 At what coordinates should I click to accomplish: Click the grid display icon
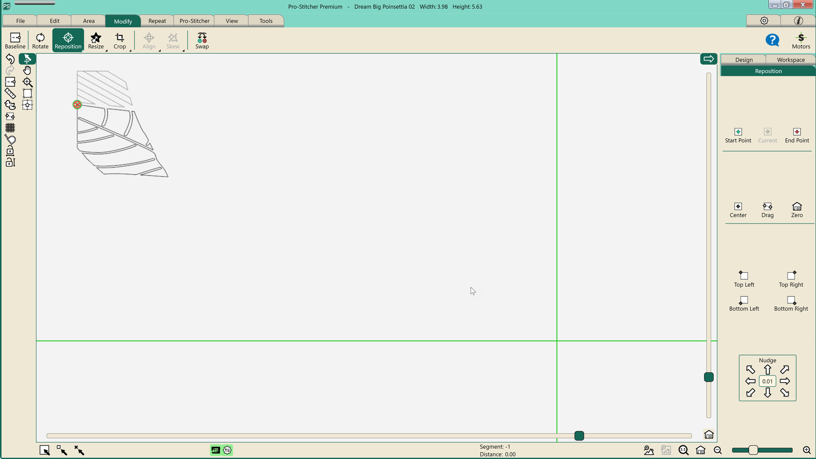10,128
